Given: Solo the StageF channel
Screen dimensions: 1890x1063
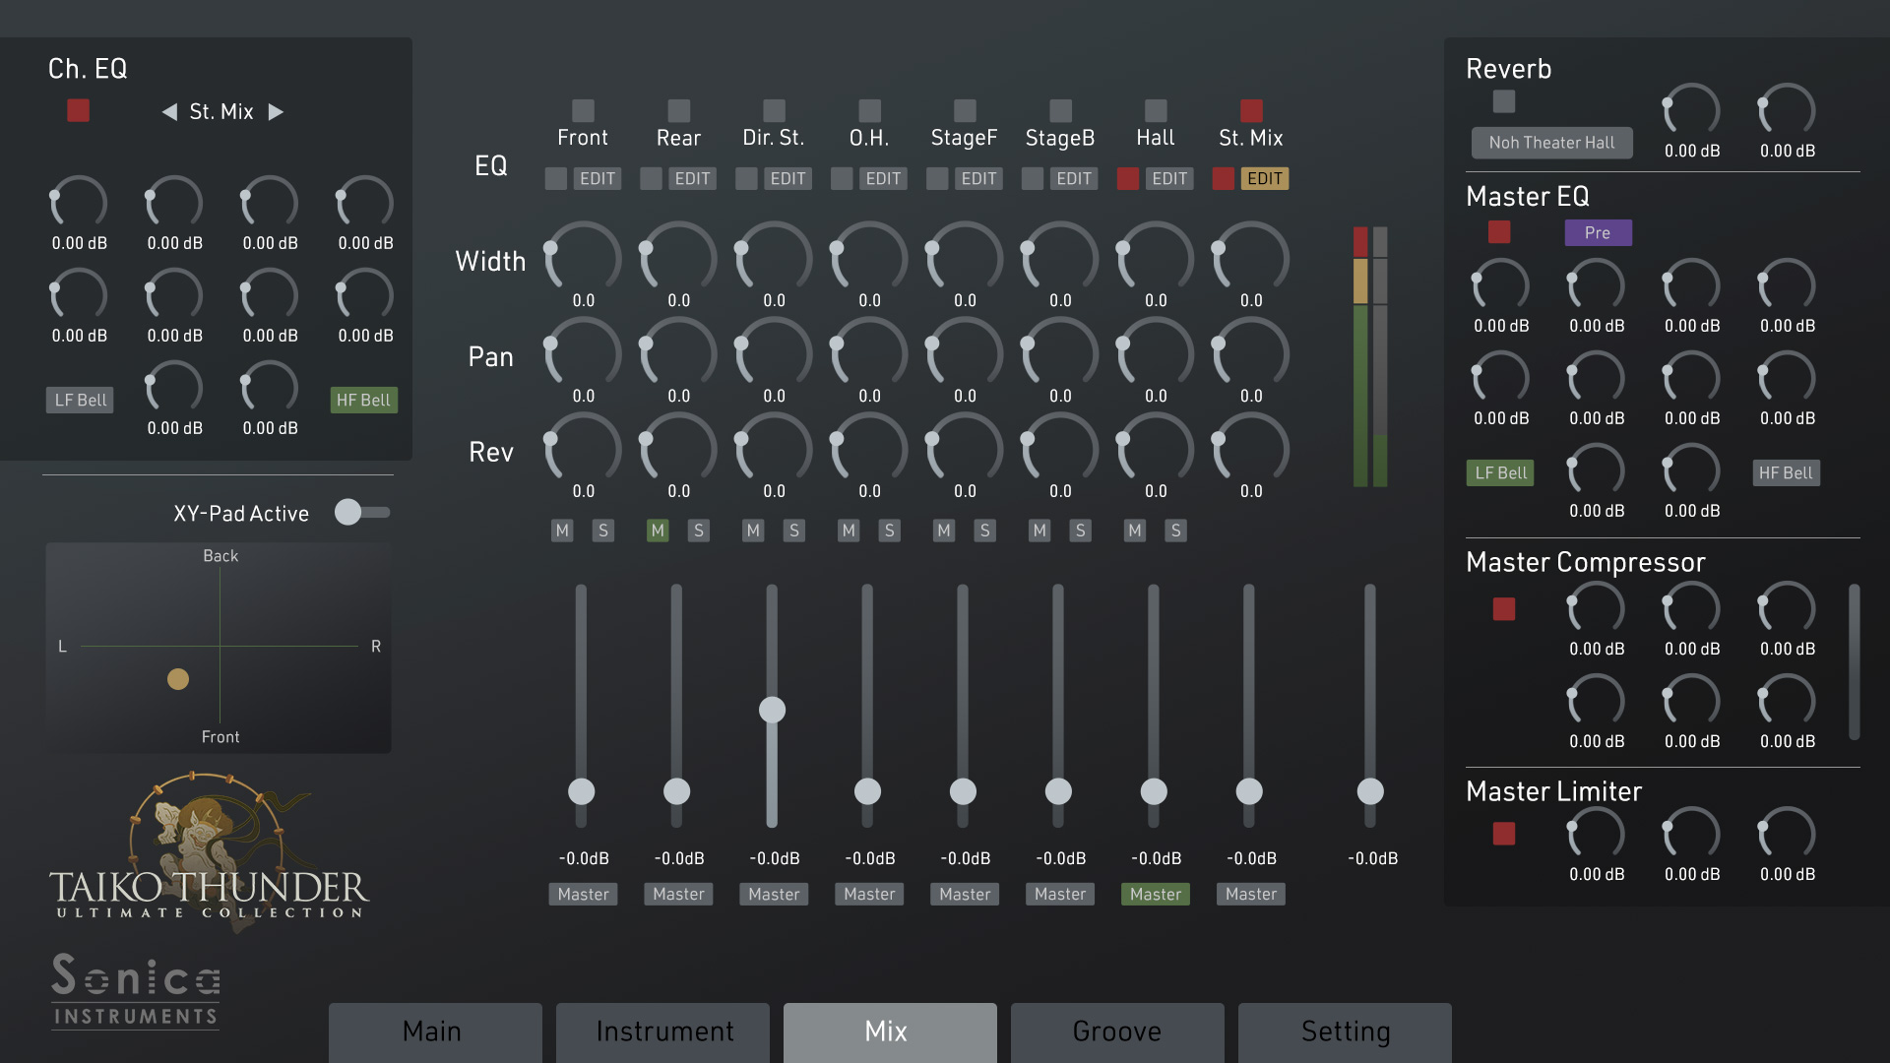Looking at the screenshot, I should pyautogui.click(x=985, y=531).
